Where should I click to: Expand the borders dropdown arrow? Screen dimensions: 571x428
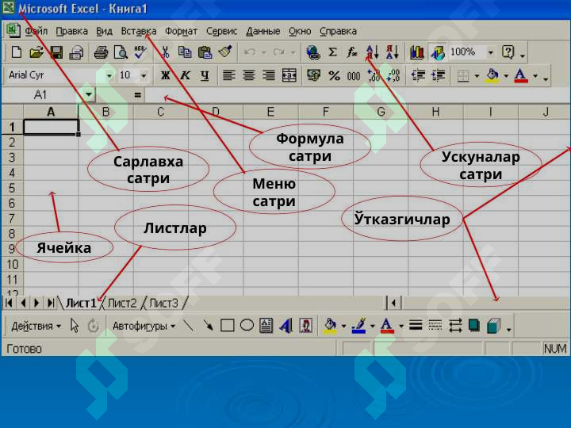[x=477, y=76]
